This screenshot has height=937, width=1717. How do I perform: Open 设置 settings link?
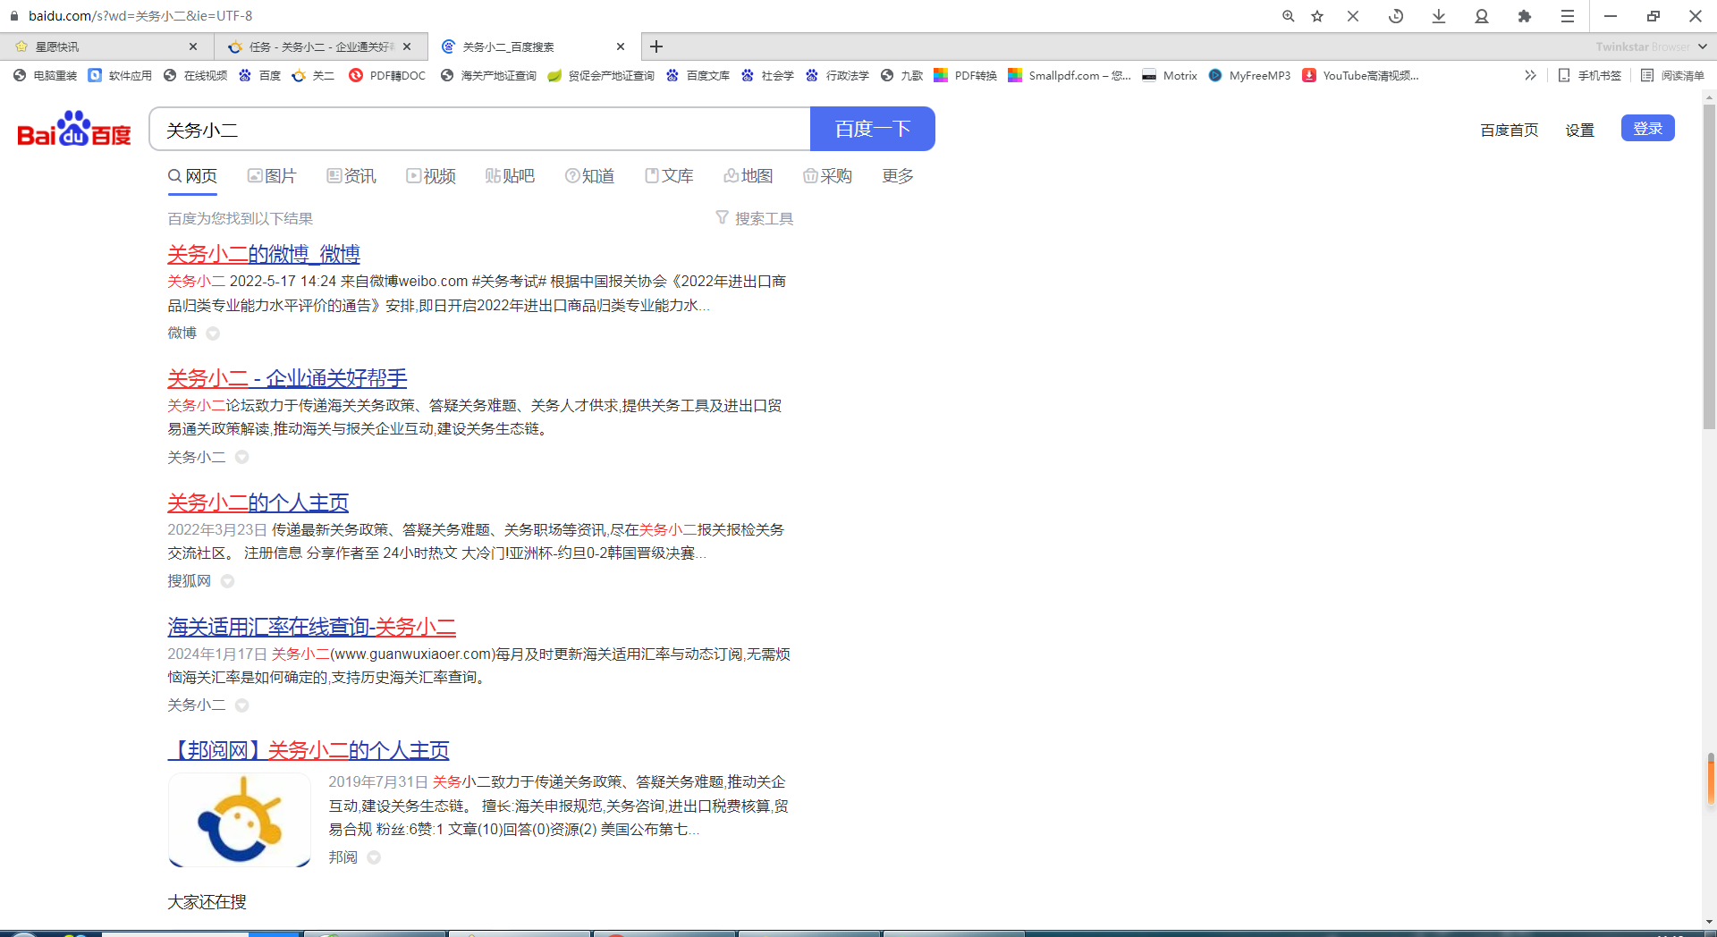[x=1580, y=131]
